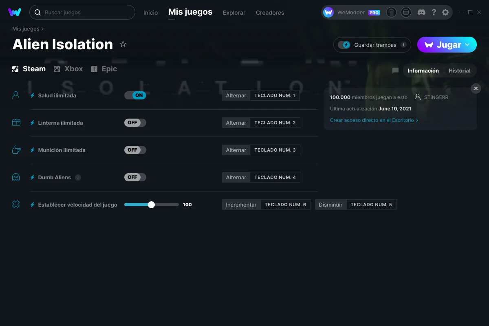Enable the Munición Ilimitada toggle
This screenshot has width=489, height=326.
point(135,150)
